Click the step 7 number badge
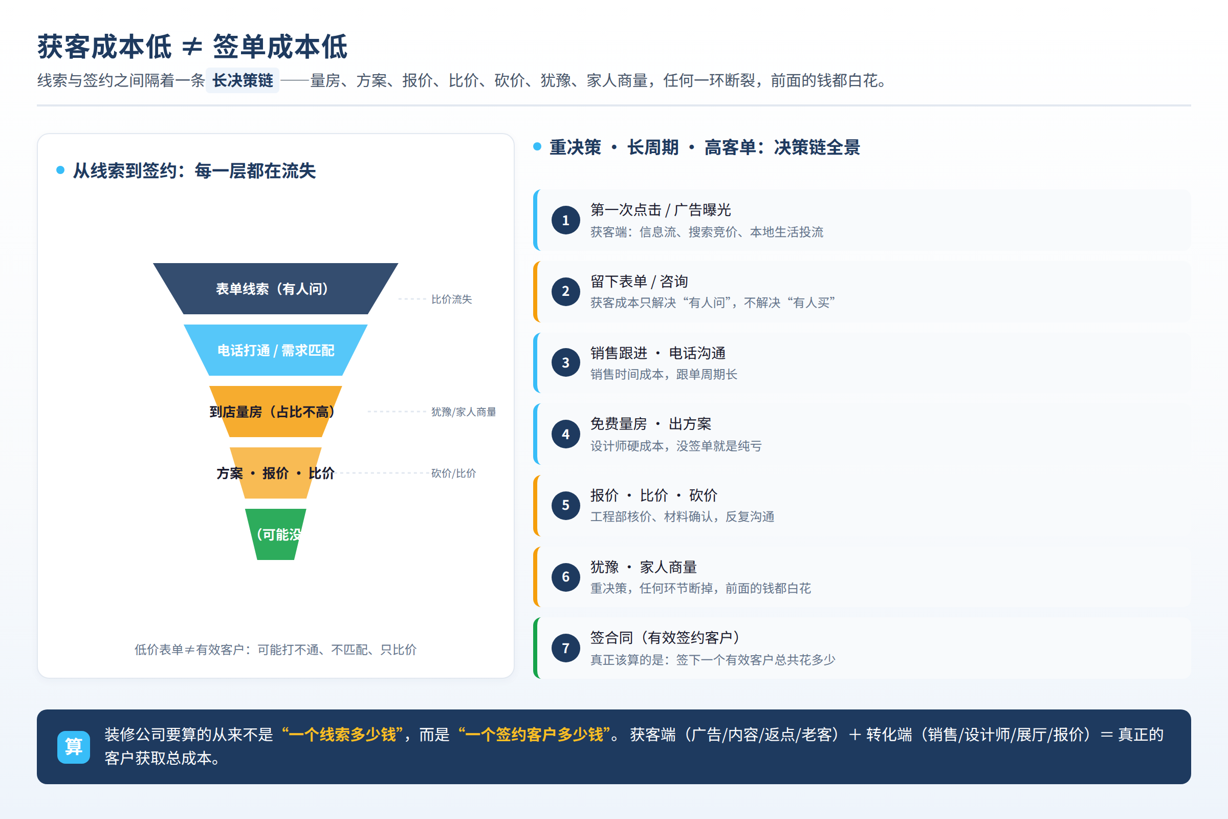Viewport: 1228px width, 819px height. tap(565, 648)
